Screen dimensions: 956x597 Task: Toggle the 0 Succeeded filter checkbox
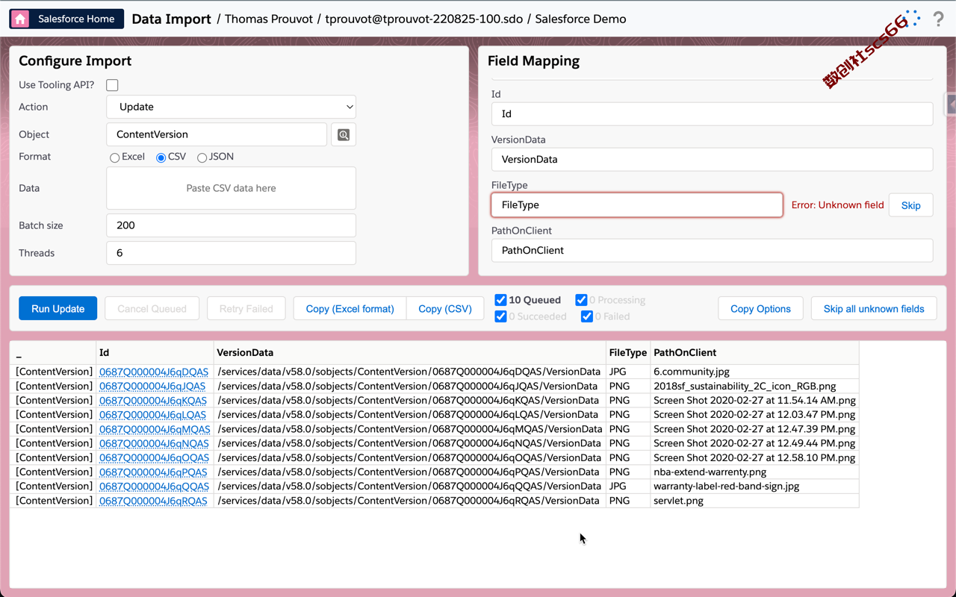point(500,316)
